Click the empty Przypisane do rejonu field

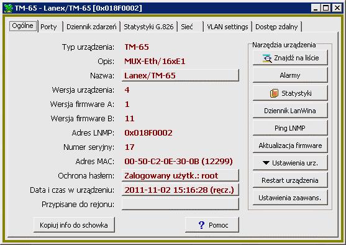(180, 204)
